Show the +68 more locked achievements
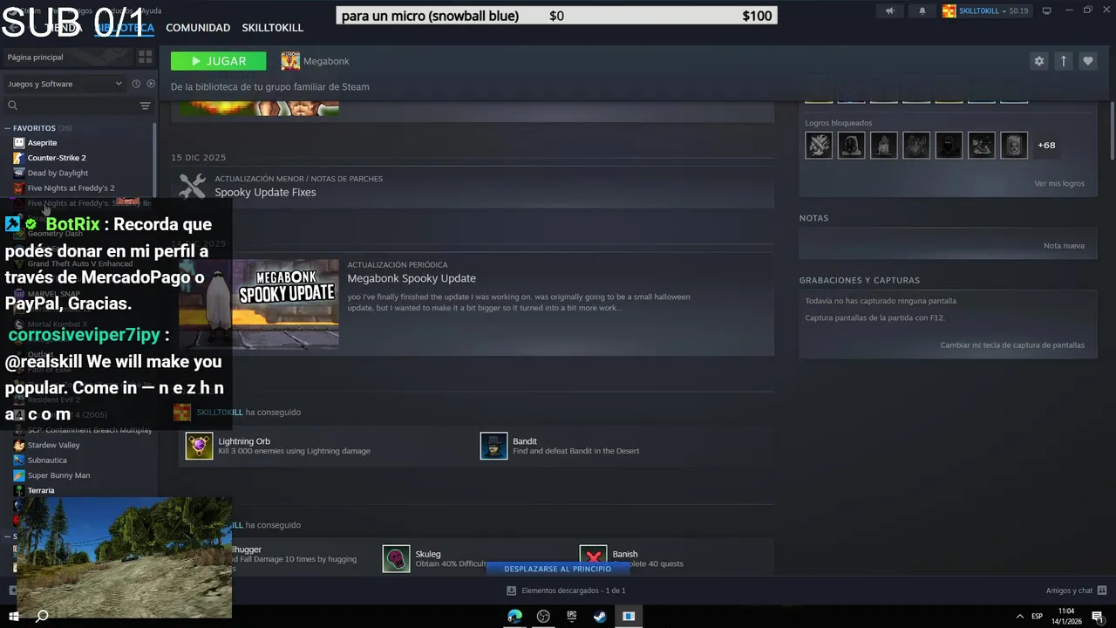Screen dimensions: 1116x628 1046,145
